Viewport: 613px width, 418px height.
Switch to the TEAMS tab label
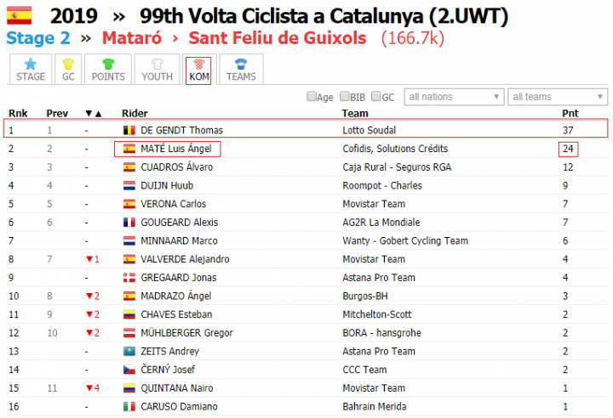click(x=241, y=76)
